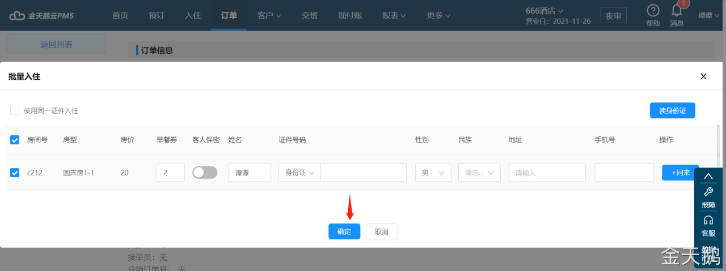Toggle the select-all checkbox in header row

(15, 140)
